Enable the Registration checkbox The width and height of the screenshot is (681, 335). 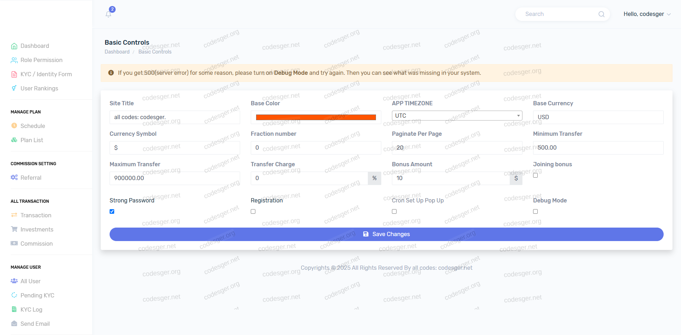pyautogui.click(x=253, y=212)
